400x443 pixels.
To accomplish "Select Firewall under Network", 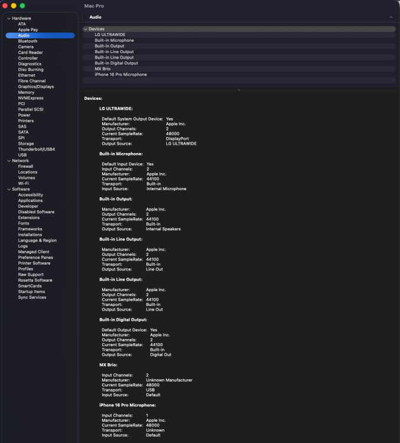I will tap(25, 167).
